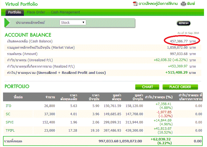207x147 pixels.
Task: Click SC quantity 37,300
Action: pyautogui.click(x=49, y=114)
